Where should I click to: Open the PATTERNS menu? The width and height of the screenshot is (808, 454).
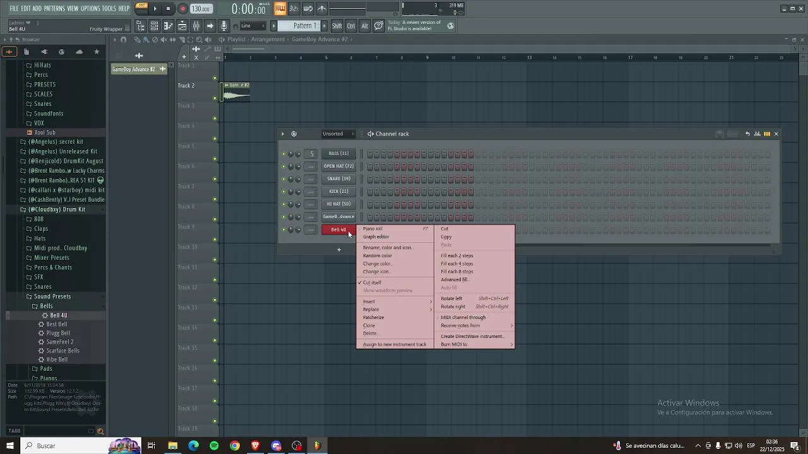click(54, 8)
